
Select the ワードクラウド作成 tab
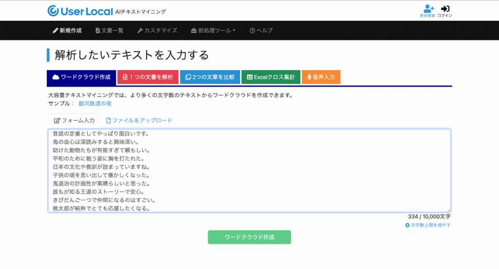click(x=81, y=77)
